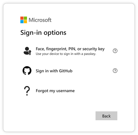Click the Microsoft four-square logo
This screenshot has height=135, width=138.
pos(24,20)
